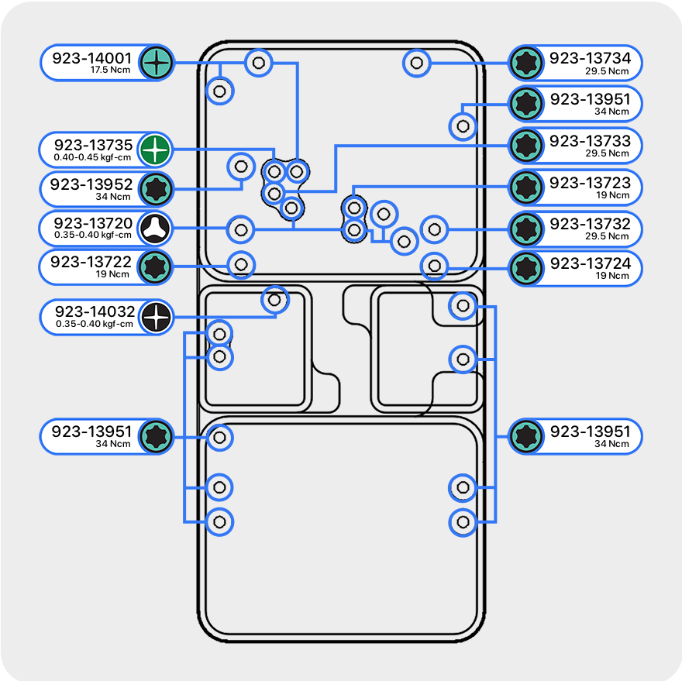Select the Torx icon next to 923-13732

pos(526,229)
